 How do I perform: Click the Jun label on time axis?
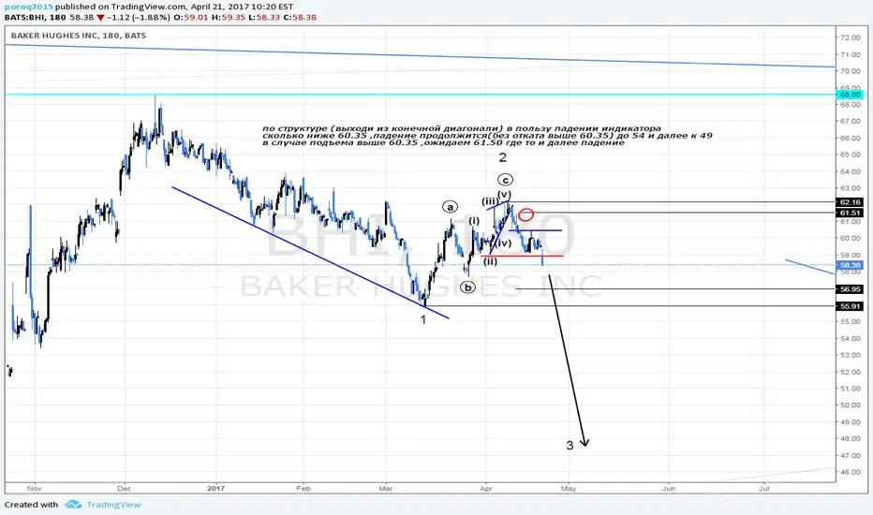point(669,488)
